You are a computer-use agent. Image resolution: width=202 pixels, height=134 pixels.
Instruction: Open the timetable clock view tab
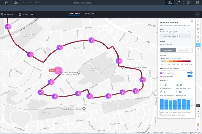[x=188, y=3]
